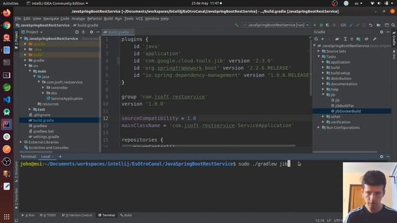
Task: Hide the Project panel with minus icon
Action: pos(98,32)
